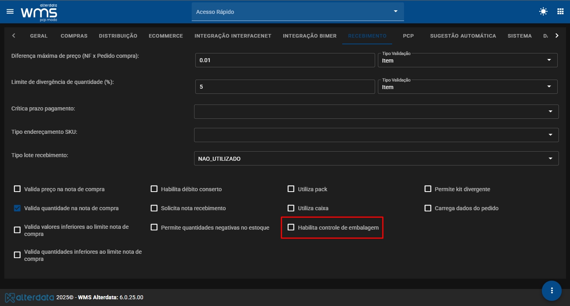Toggle light theme with the sun icon

[543, 11]
